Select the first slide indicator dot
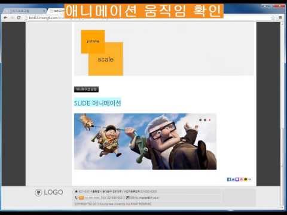The width and height of the screenshot is (287, 215). coord(200,120)
